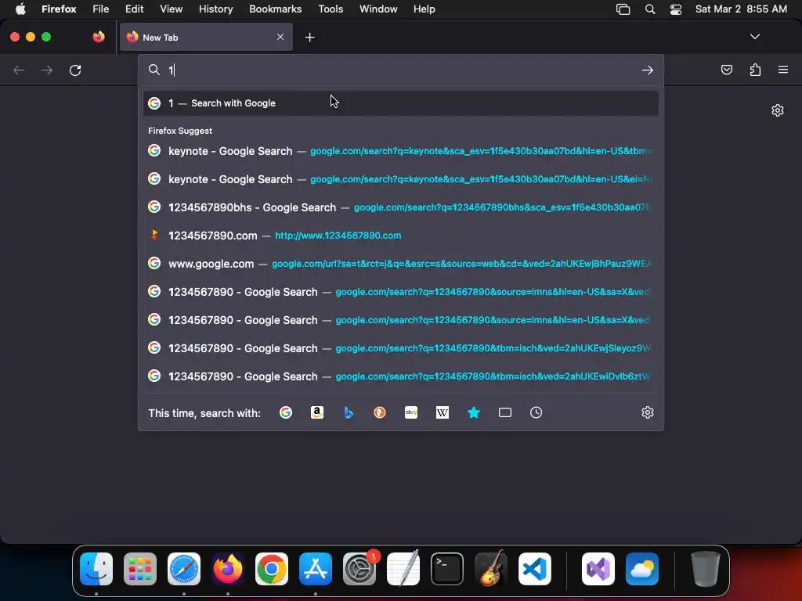This screenshot has width=802, height=601.
Task: Open www.google.com suggestion
Action: pyautogui.click(x=401, y=264)
